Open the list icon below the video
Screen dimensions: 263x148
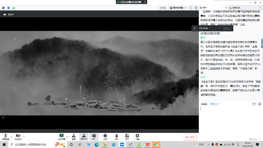[x=3, y=117]
